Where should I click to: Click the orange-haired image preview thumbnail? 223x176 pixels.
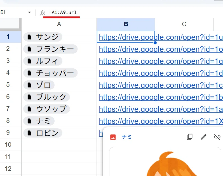tap(165, 162)
